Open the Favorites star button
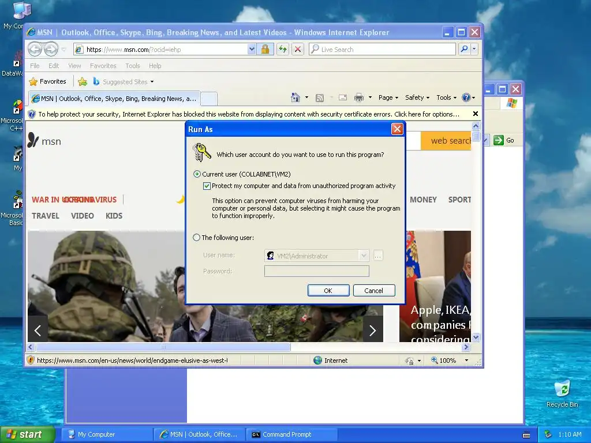Viewport: 591px width, 443px height. tap(47, 81)
